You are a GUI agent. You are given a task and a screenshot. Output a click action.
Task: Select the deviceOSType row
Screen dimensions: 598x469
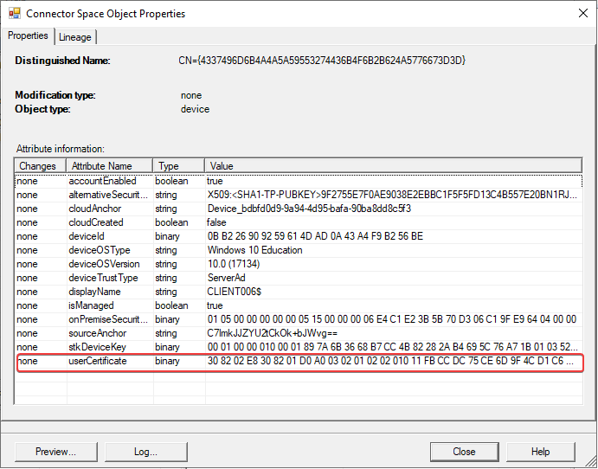[100, 250]
